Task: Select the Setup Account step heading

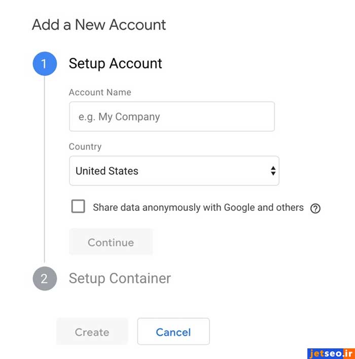Action: 115,63
